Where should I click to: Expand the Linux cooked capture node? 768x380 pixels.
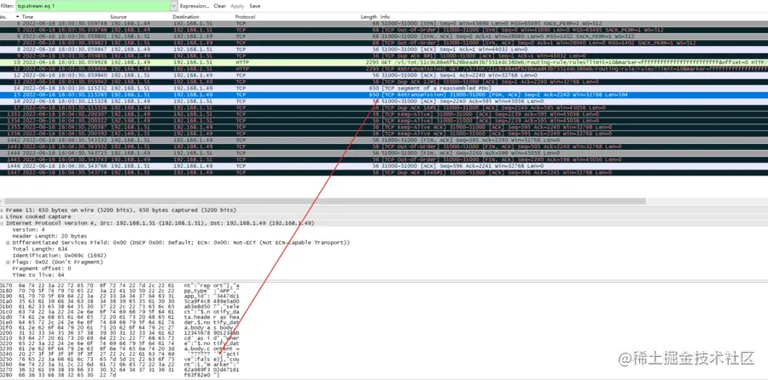[x=2, y=216]
